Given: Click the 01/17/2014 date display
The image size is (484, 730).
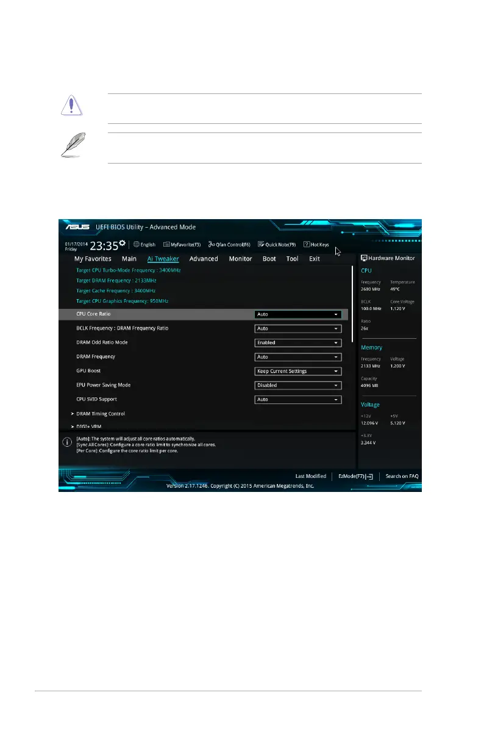Looking at the screenshot, I should 76,244.
